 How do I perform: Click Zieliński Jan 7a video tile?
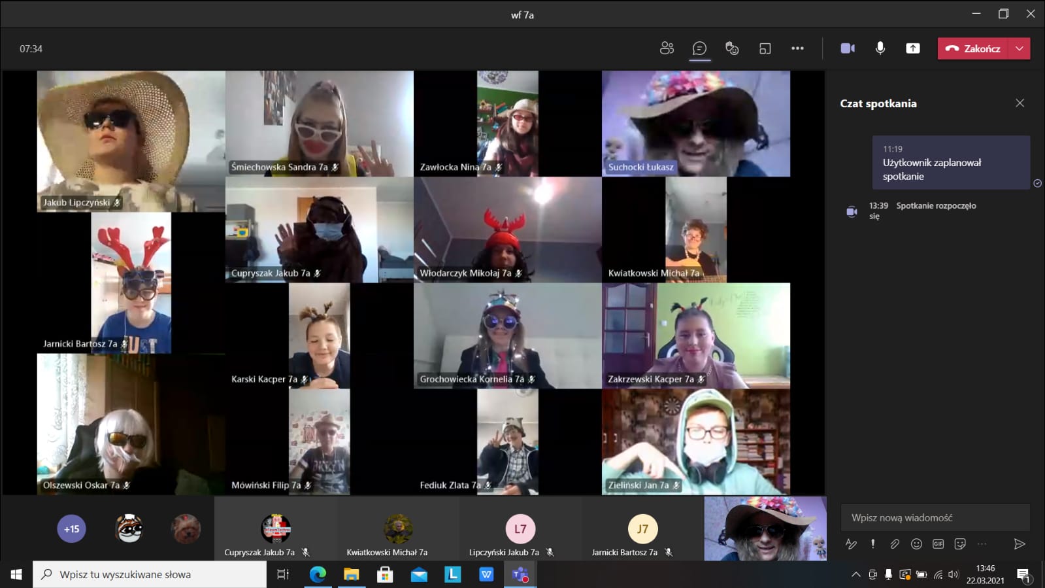tap(696, 441)
